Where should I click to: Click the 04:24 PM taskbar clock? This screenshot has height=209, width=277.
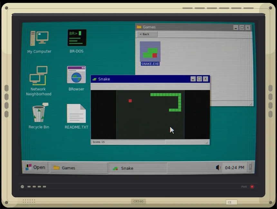point(234,168)
